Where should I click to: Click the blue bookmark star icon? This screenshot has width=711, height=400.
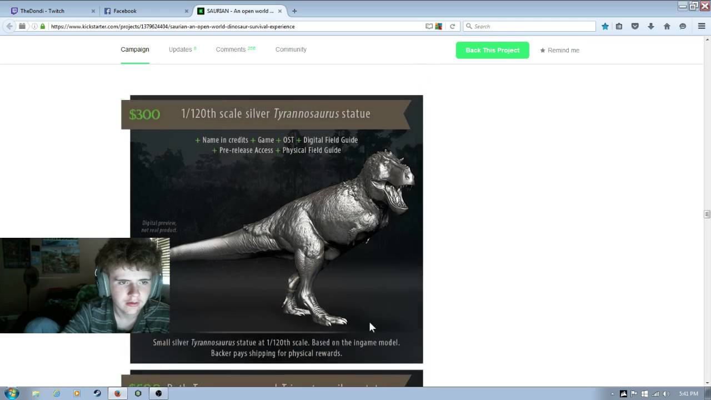click(605, 26)
